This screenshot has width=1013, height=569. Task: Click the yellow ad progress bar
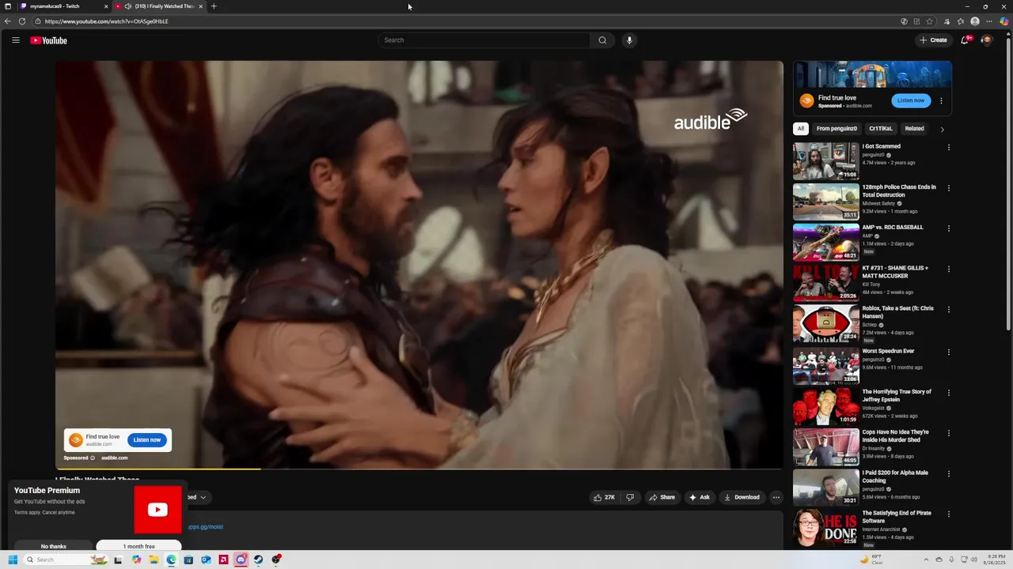click(x=158, y=469)
